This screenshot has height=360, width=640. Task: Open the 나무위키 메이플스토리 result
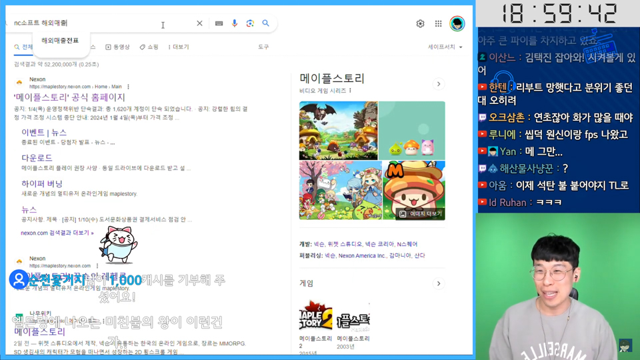click(39, 331)
